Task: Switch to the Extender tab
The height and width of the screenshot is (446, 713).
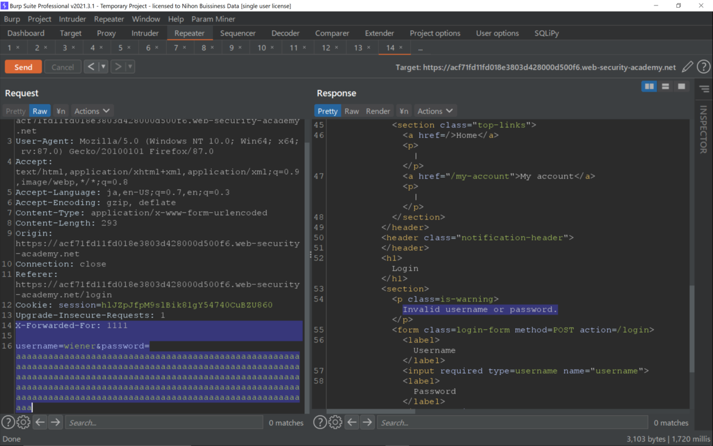Action: point(379,33)
